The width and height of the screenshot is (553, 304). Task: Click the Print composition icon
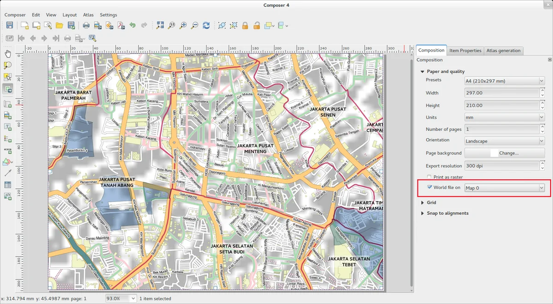pos(86,25)
